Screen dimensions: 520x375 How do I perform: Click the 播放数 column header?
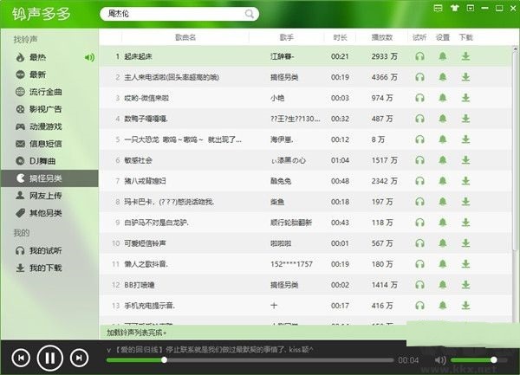381,37
